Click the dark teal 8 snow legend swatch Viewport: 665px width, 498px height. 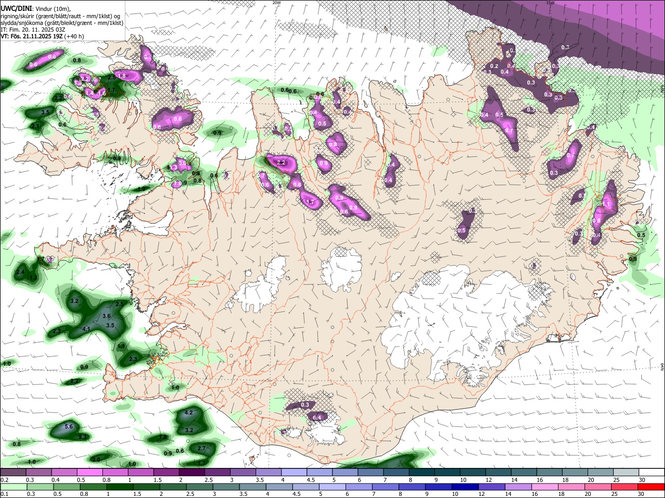tap(421, 473)
